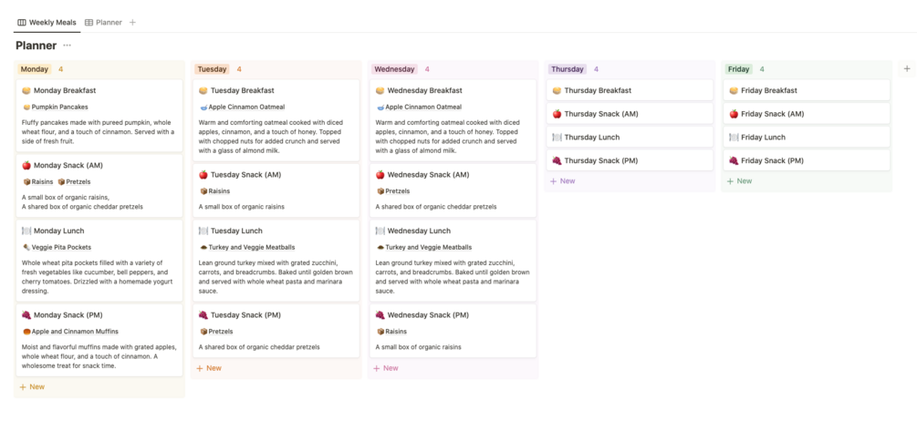Add a new view with plus icon
This screenshot has height=421, width=917.
point(132,22)
